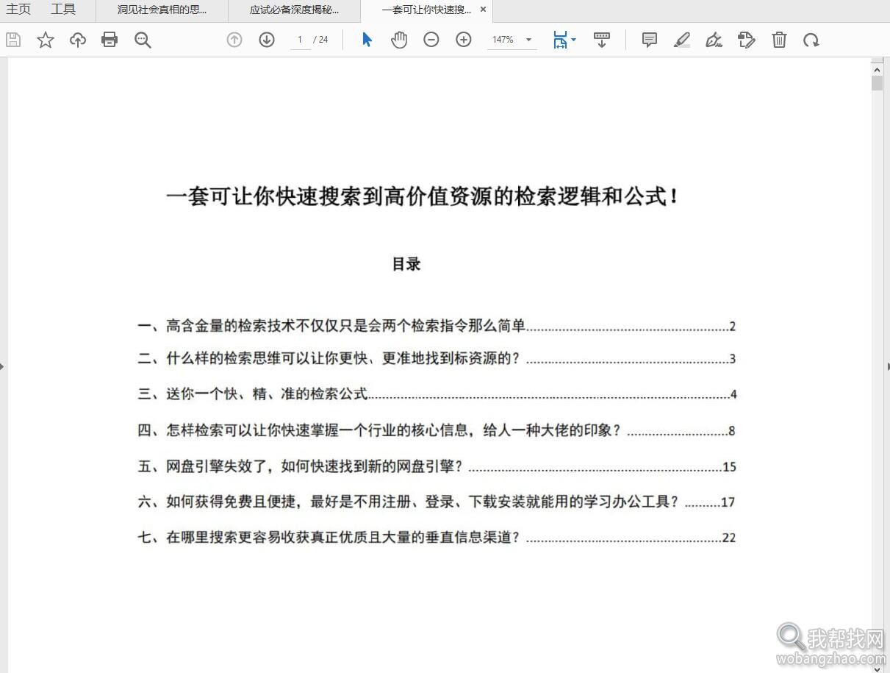The width and height of the screenshot is (890, 673).
Task: Open contents entry 三、送你一个快、精、准的检索公式
Action: coord(437,394)
